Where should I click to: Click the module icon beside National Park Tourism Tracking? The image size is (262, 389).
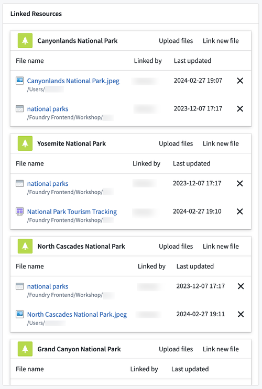click(19, 212)
